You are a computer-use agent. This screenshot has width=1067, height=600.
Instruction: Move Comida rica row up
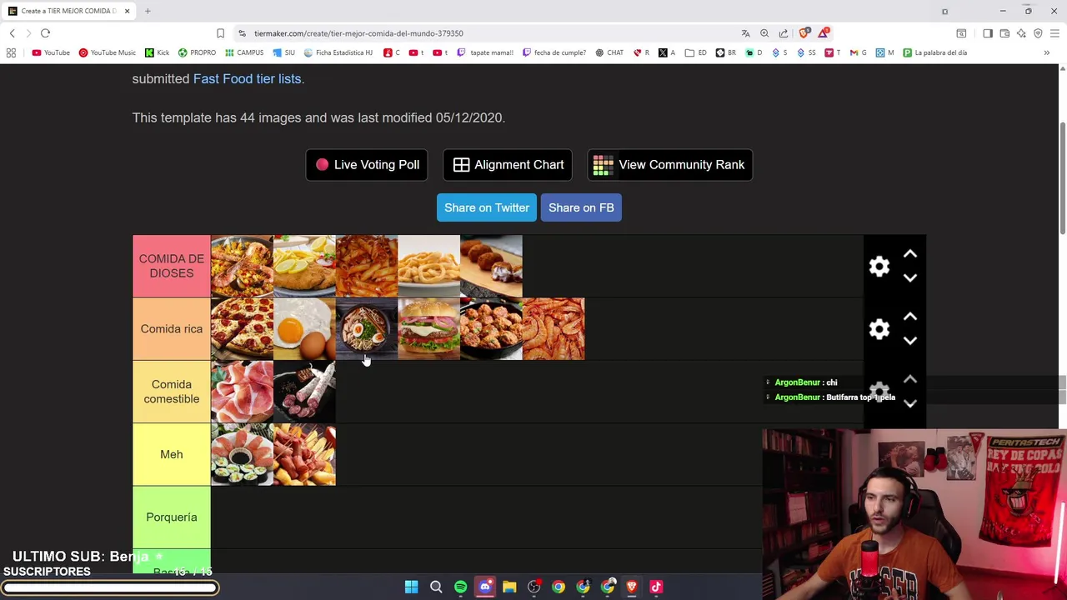pos(910,317)
